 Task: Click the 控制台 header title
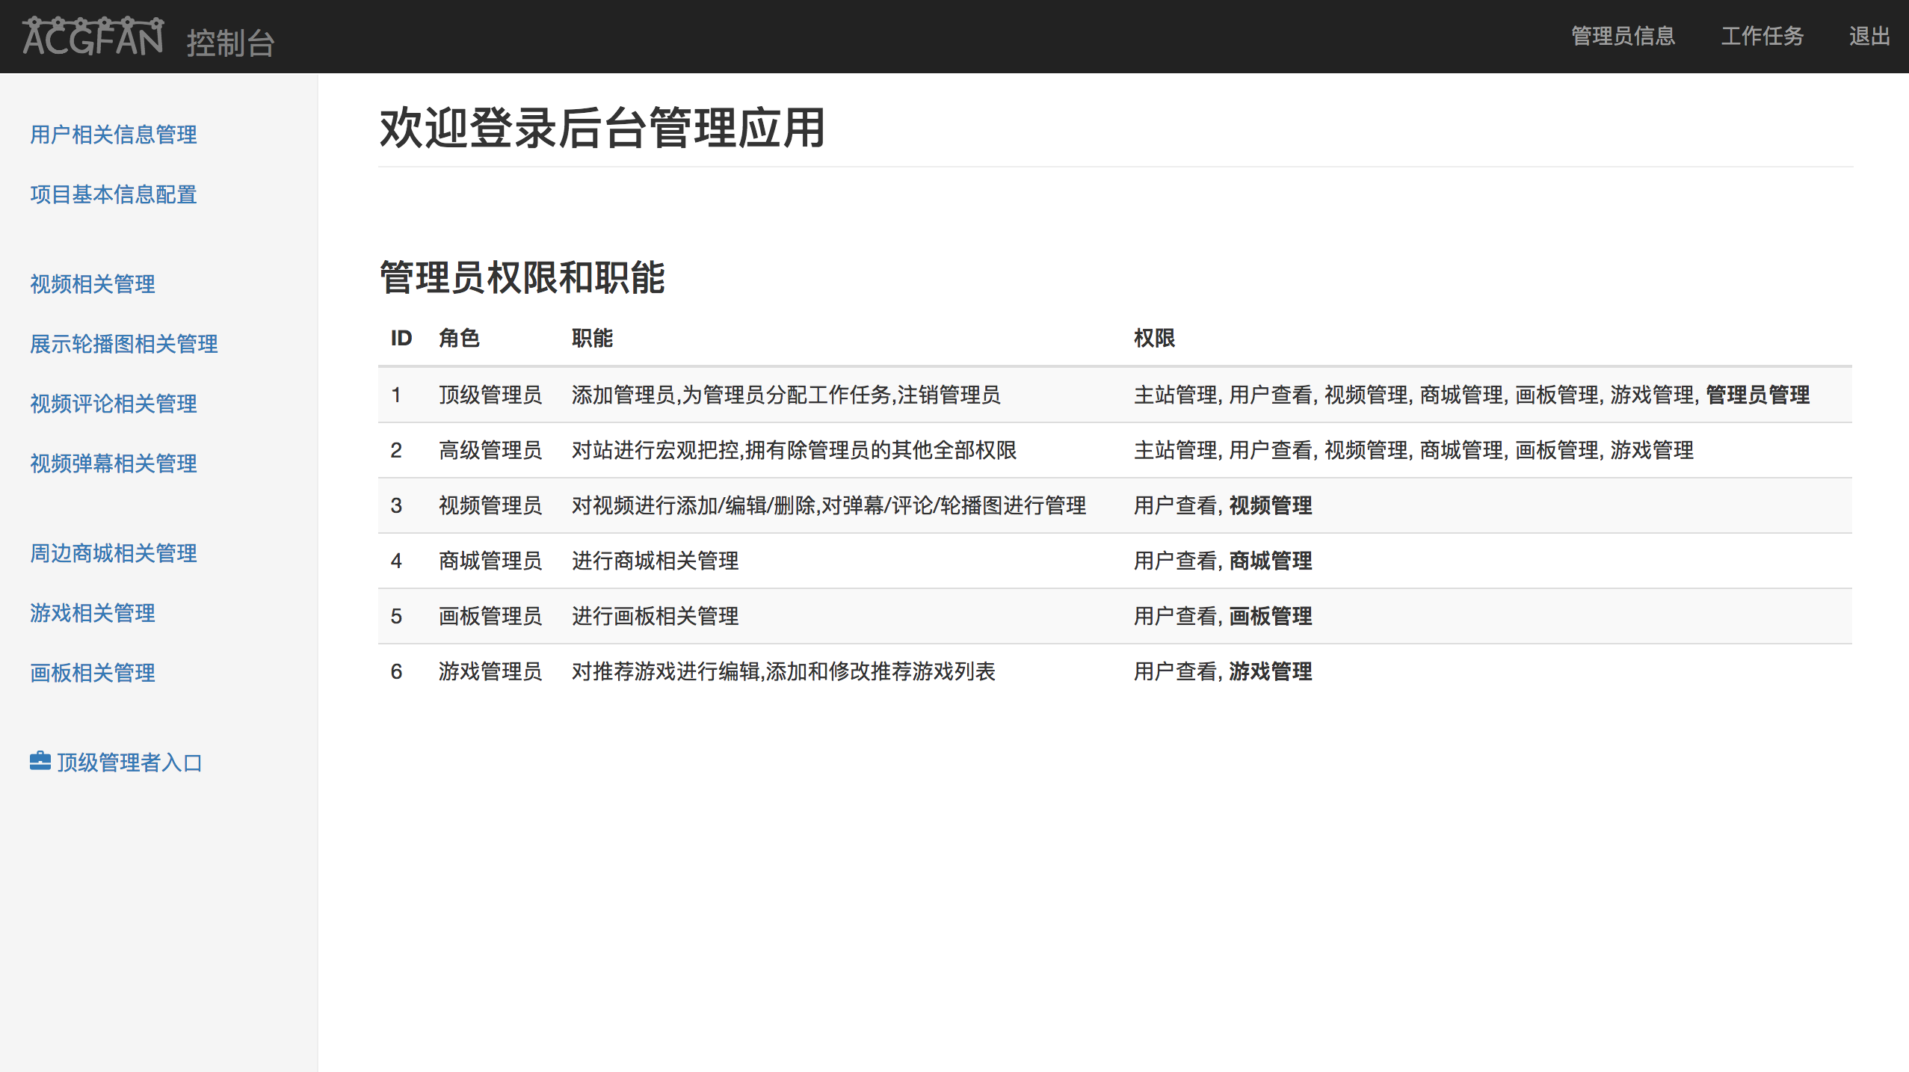[x=230, y=42]
